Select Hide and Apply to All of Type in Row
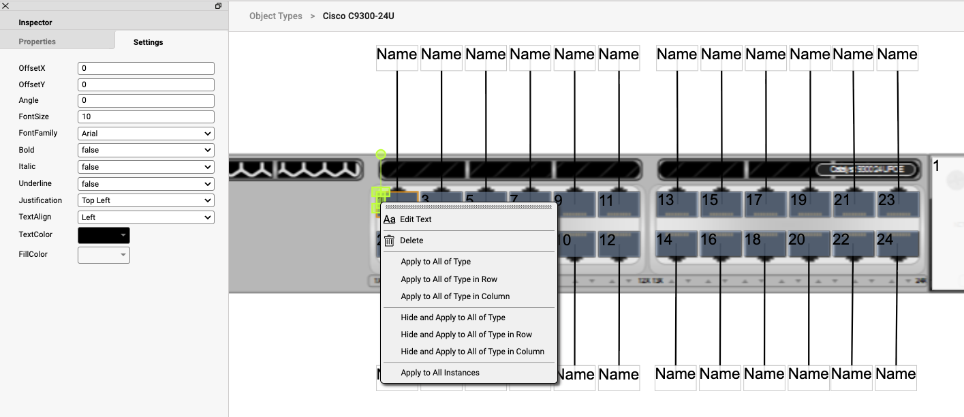Image resolution: width=964 pixels, height=417 pixels. pyautogui.click(x=466, y=335)
